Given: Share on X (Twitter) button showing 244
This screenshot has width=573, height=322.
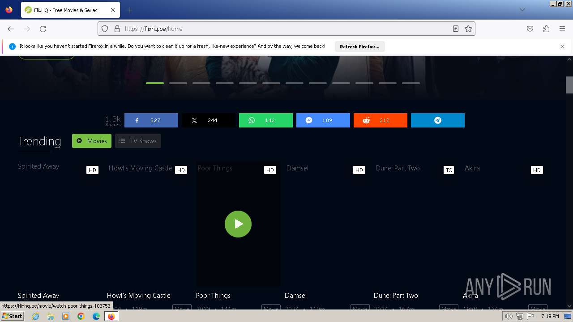Looking at the screenshot, I should click(x=208, y=120).
